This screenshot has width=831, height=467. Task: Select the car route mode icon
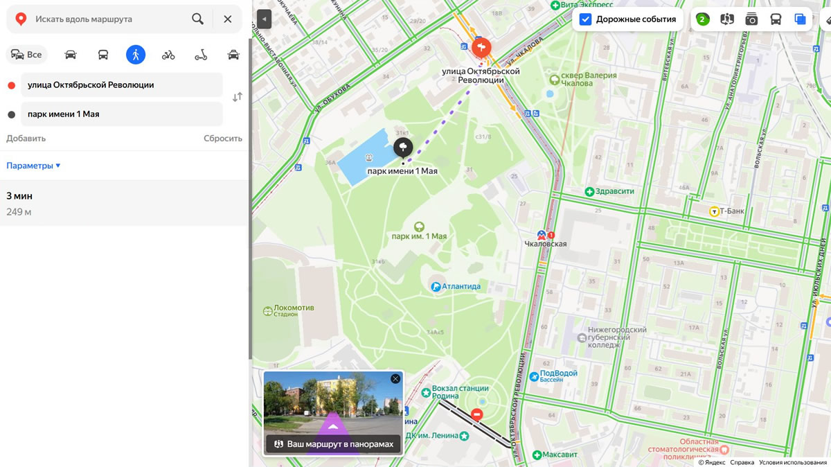[x=71, y=55]
